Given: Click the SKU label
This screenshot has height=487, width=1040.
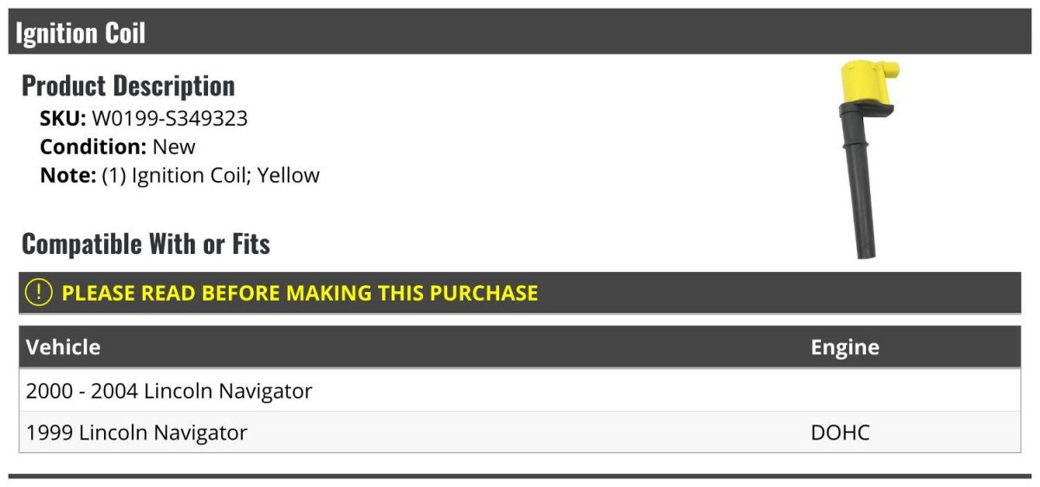Looking at the screenshot, I should tap(62, 118).
